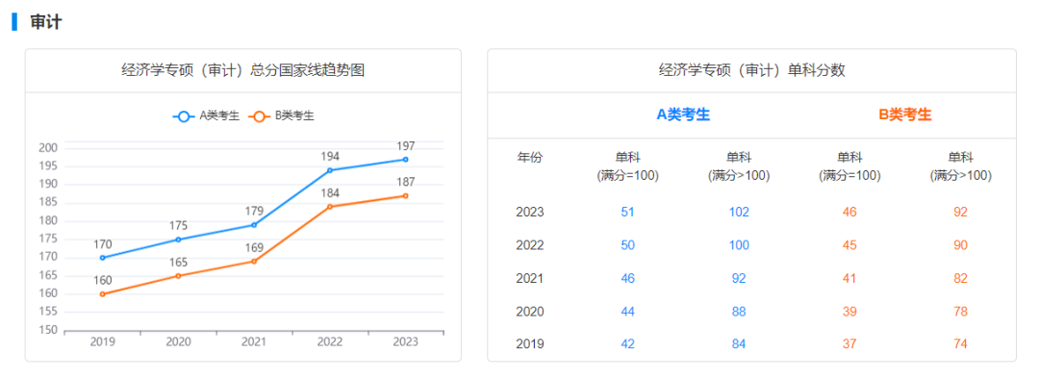
Task: Click the value 41 in the 2021 row
Action: click(849, 278)
